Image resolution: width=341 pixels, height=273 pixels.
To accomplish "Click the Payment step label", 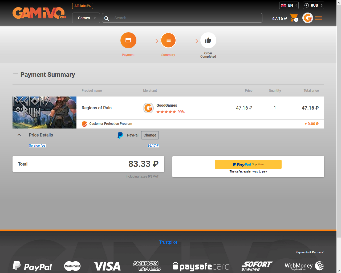I will (x=128, y=55).
